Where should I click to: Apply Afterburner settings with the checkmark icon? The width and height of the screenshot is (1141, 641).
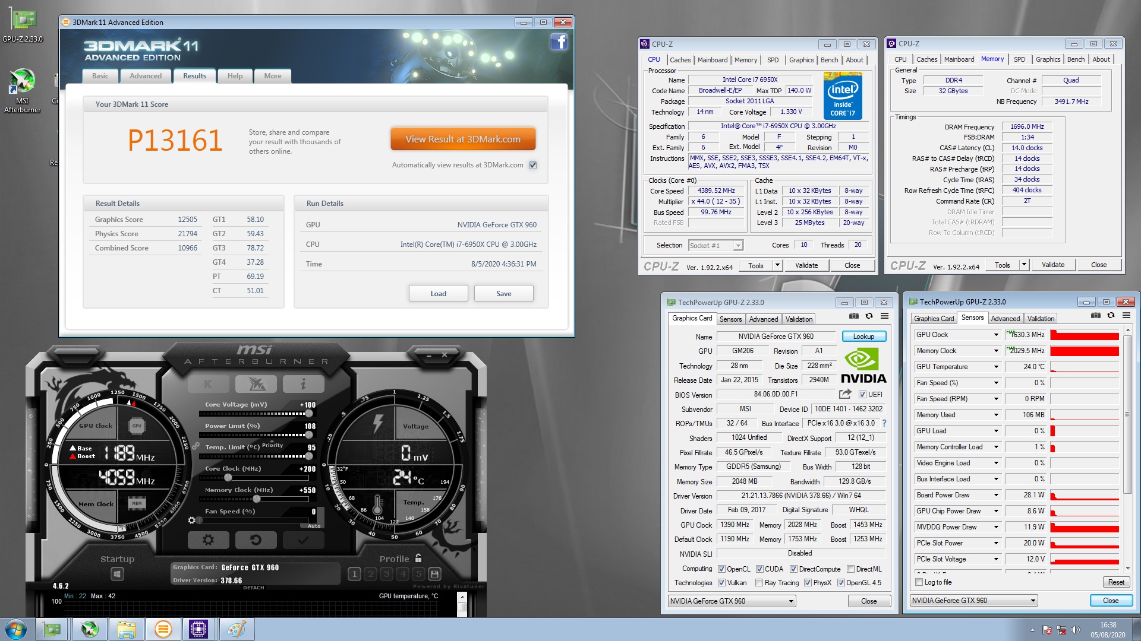coord(304,540)
